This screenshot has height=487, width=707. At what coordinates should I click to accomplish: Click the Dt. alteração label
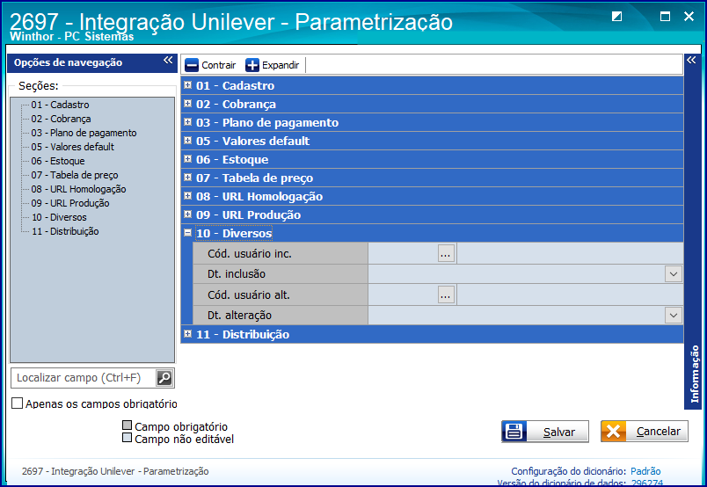[239, 316]
